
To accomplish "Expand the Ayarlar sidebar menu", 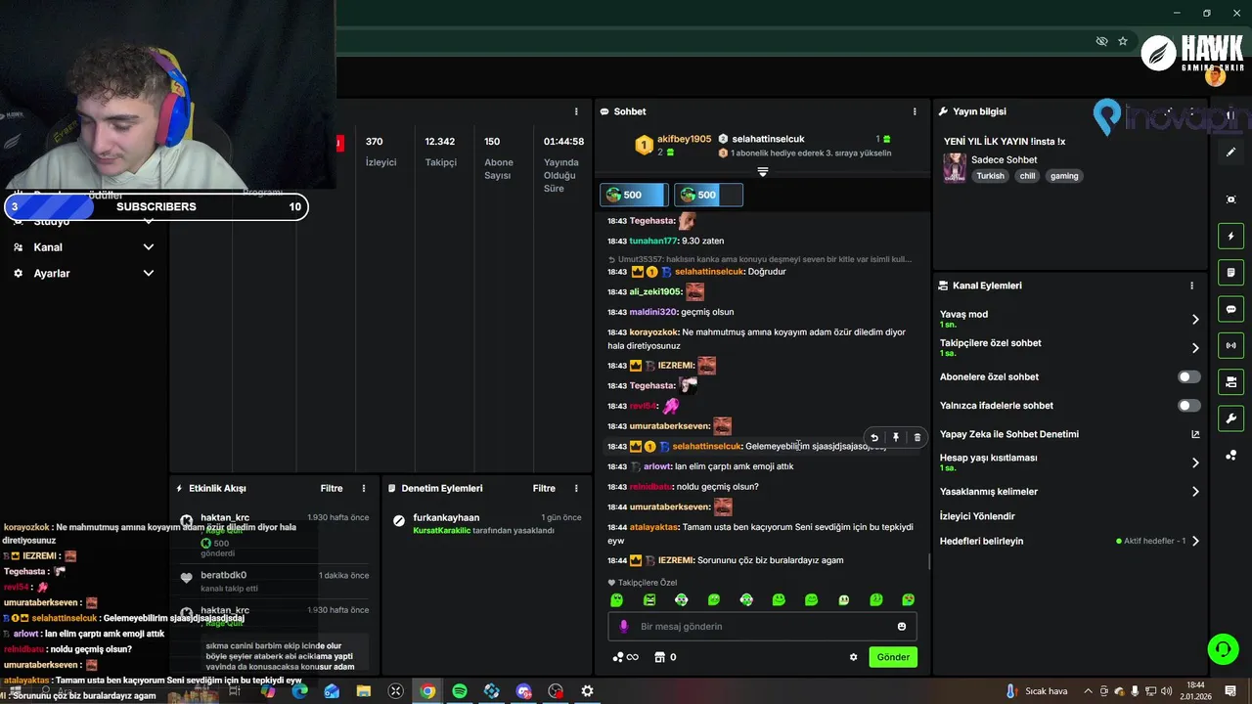I will (x=148, y=273).
